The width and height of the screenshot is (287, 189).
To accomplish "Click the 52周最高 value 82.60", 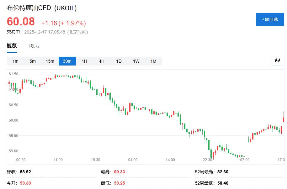I will point(223,172).
